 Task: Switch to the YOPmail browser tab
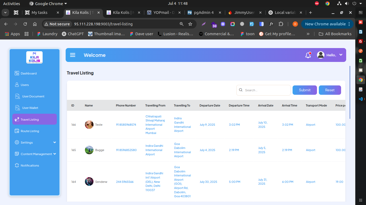(x=164, y=13)
